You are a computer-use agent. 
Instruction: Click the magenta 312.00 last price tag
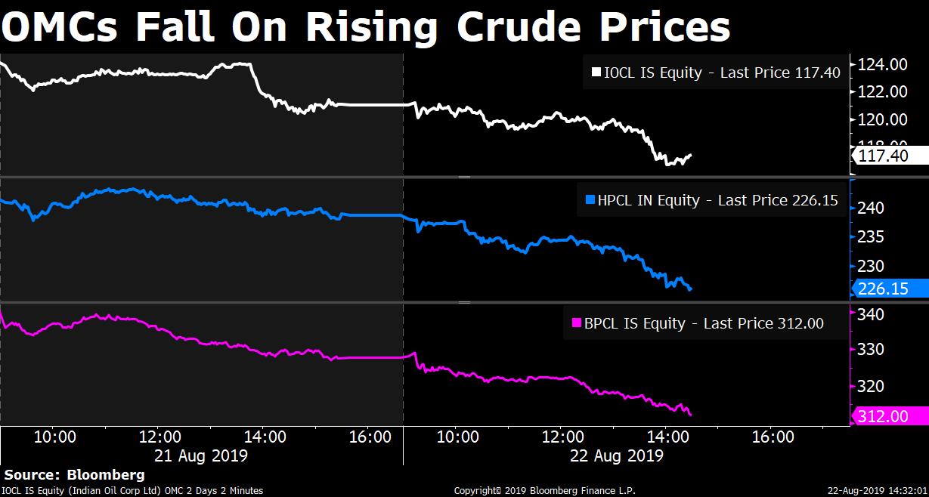890,415
